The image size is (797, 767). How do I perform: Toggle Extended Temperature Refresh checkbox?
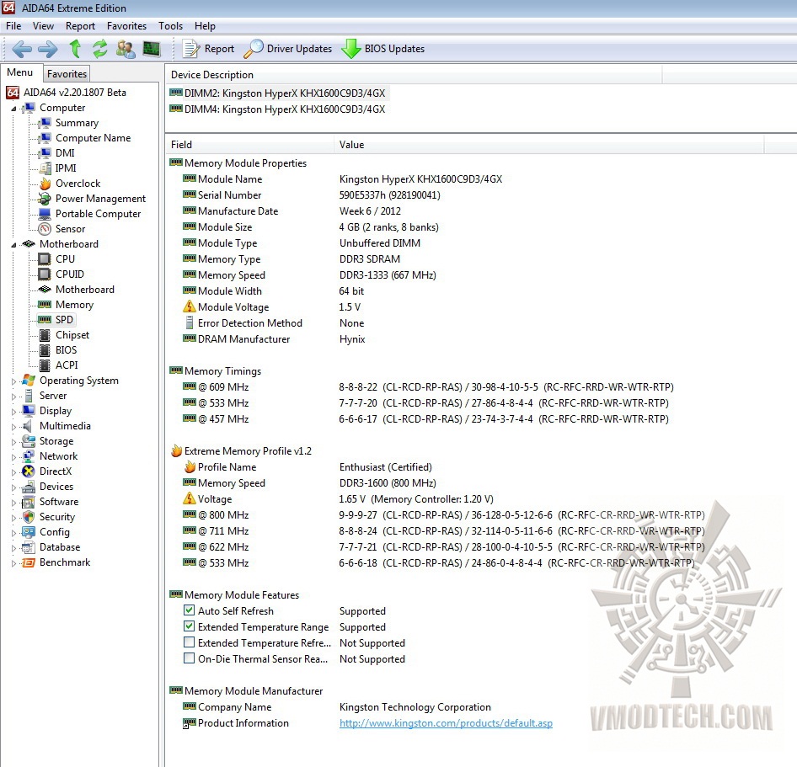(189, 642)
